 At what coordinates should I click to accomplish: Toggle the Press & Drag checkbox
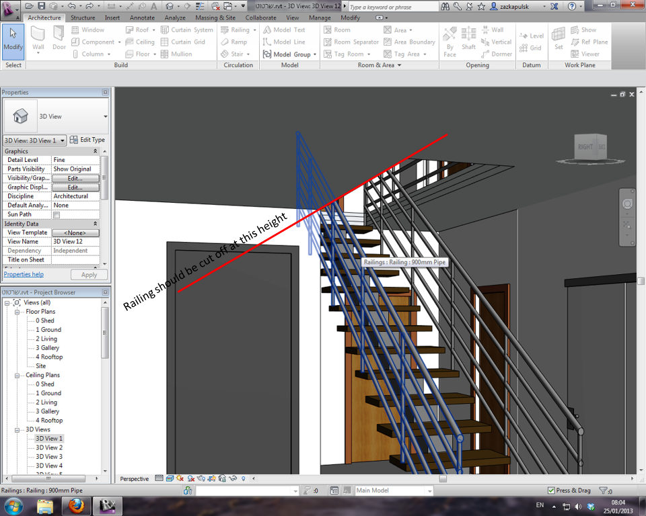[x=551, y=490]
